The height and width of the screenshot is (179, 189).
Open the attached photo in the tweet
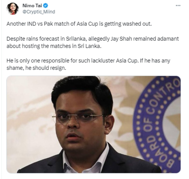pos(93,124)
